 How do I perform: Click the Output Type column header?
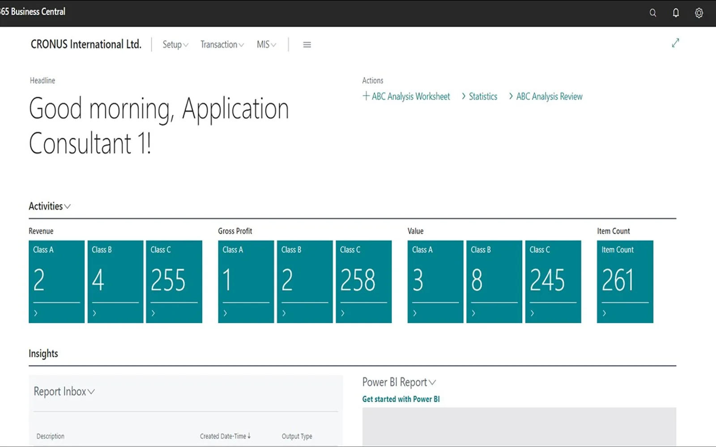[297, 436]
